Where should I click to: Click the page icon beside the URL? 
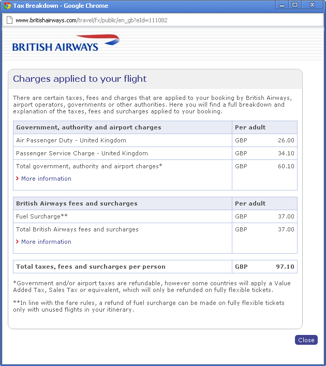point(9,20)
